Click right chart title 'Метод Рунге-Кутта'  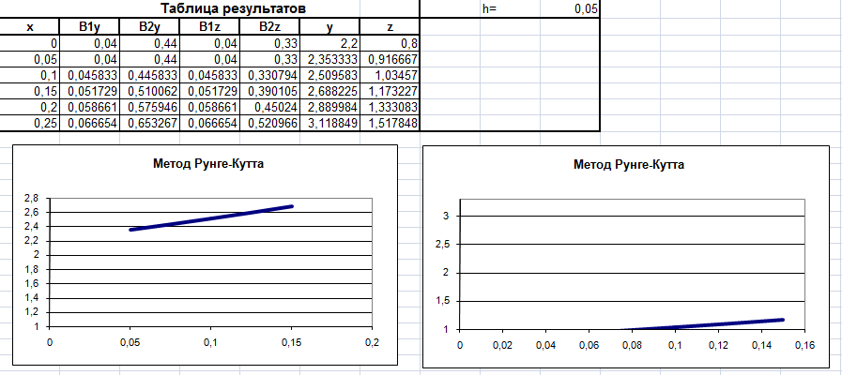pyautogui.click(x=629, y=165)
